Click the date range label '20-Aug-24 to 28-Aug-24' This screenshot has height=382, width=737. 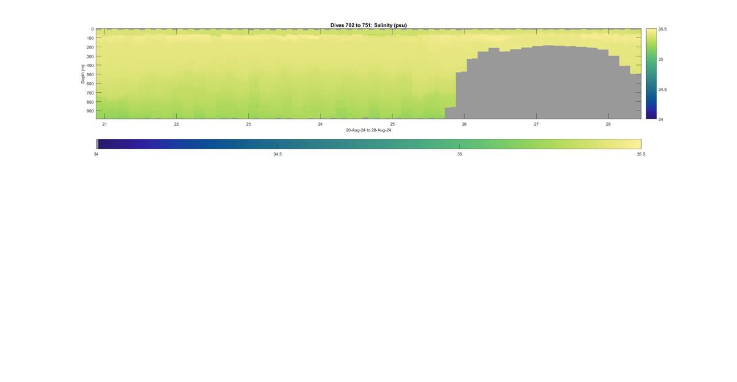[x=368, y=130]
